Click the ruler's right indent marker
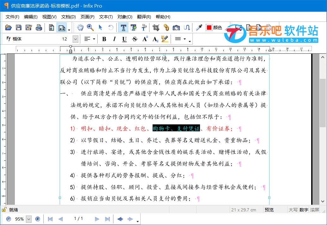 point(270,49)
